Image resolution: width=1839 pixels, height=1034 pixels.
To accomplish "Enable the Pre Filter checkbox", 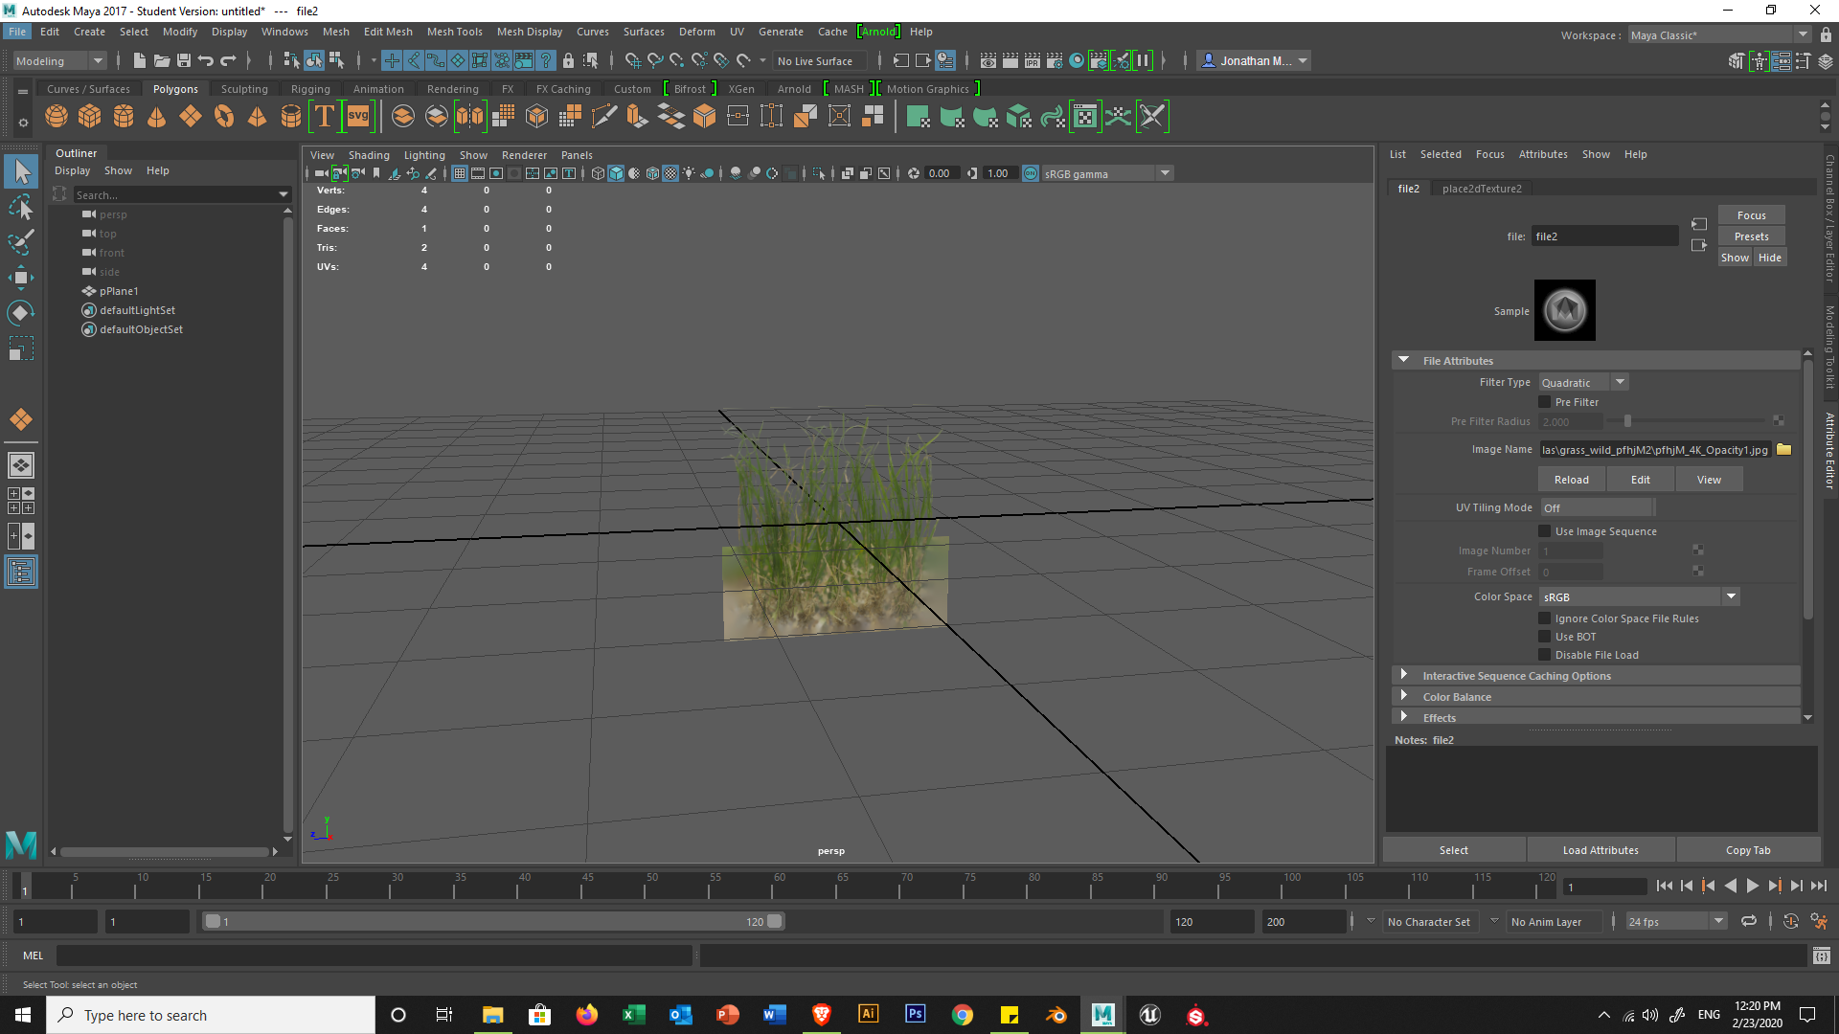I will [x=1545, y=402].
